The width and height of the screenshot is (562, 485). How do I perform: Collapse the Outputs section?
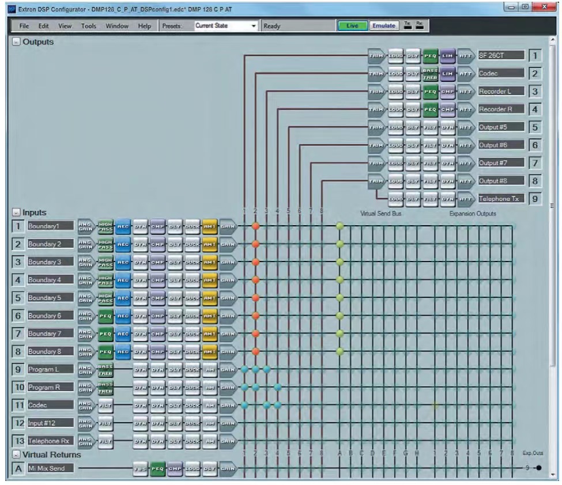tap(16, 43)
